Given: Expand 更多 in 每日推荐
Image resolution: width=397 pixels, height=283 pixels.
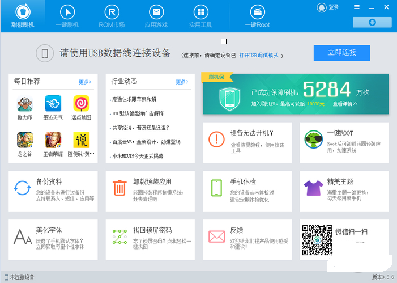Looking at the screenshot, I should 85,82.
